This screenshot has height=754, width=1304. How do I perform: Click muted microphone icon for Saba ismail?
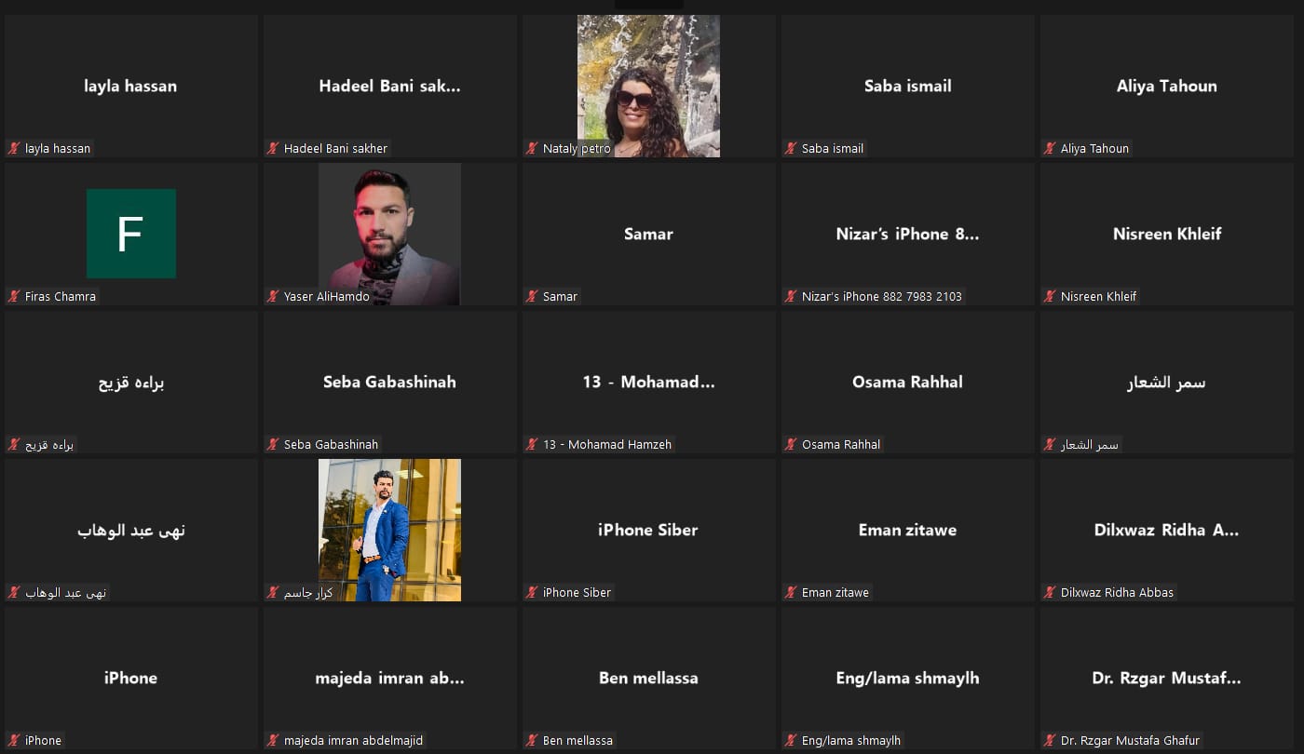(x=791, y=148)
